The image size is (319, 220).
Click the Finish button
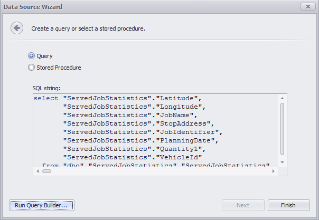tap(289, 205)
